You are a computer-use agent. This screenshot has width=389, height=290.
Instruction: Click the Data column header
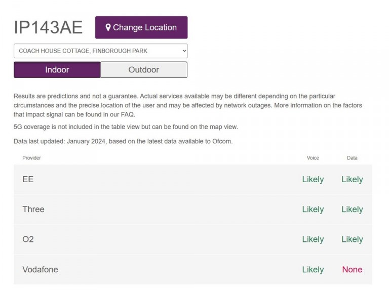(352, 158)
